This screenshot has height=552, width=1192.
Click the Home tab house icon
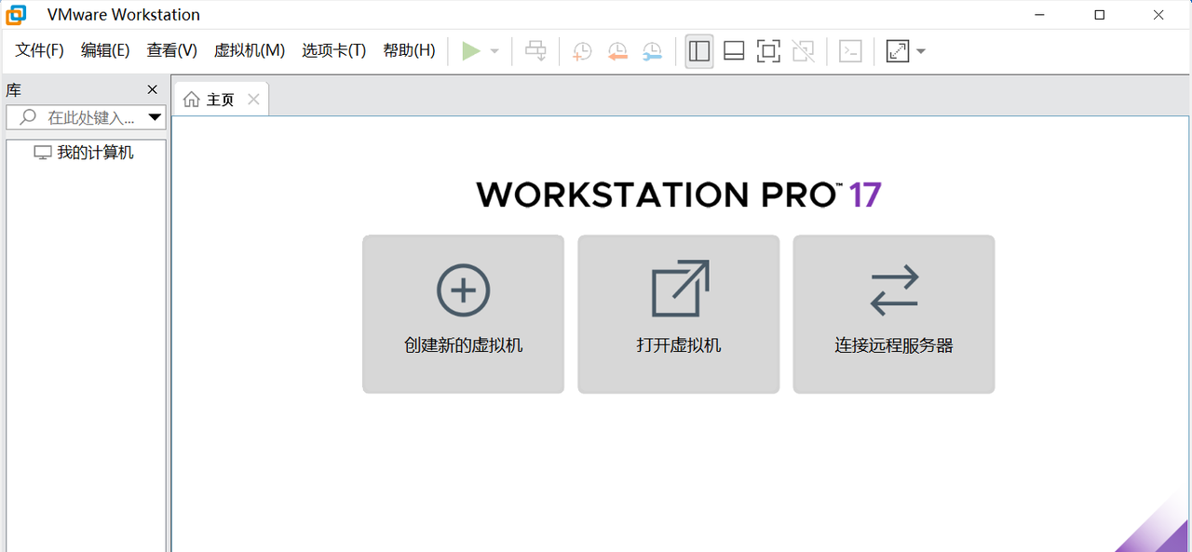193,98
